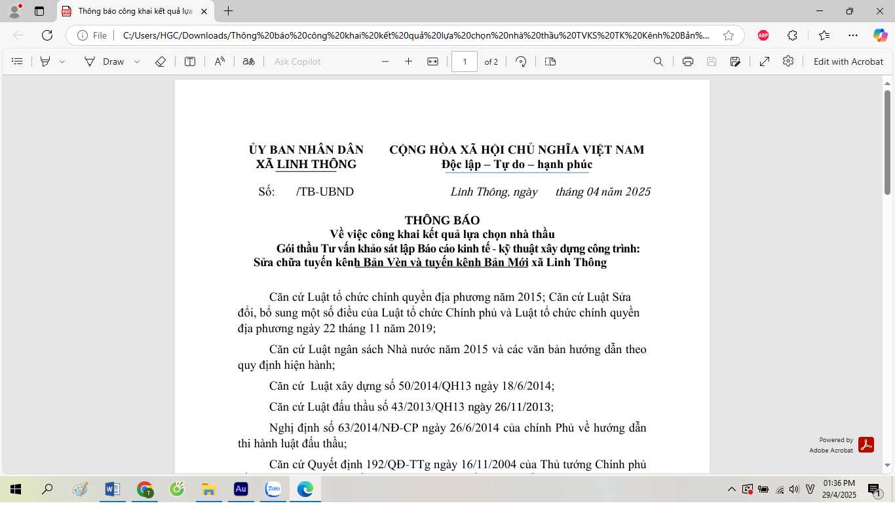This screenshot has height=514, width=895.
Task: Enter full screen PDF view
Action: pyautogui.click(x=765, y=61)
